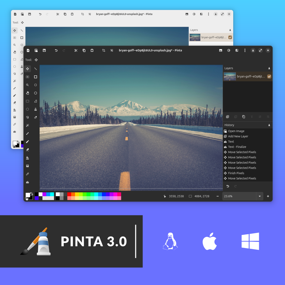Choose the Recolor tool in dark window
Screen dimensions: 285x285
pyautogui.click(x=35, y=117)
